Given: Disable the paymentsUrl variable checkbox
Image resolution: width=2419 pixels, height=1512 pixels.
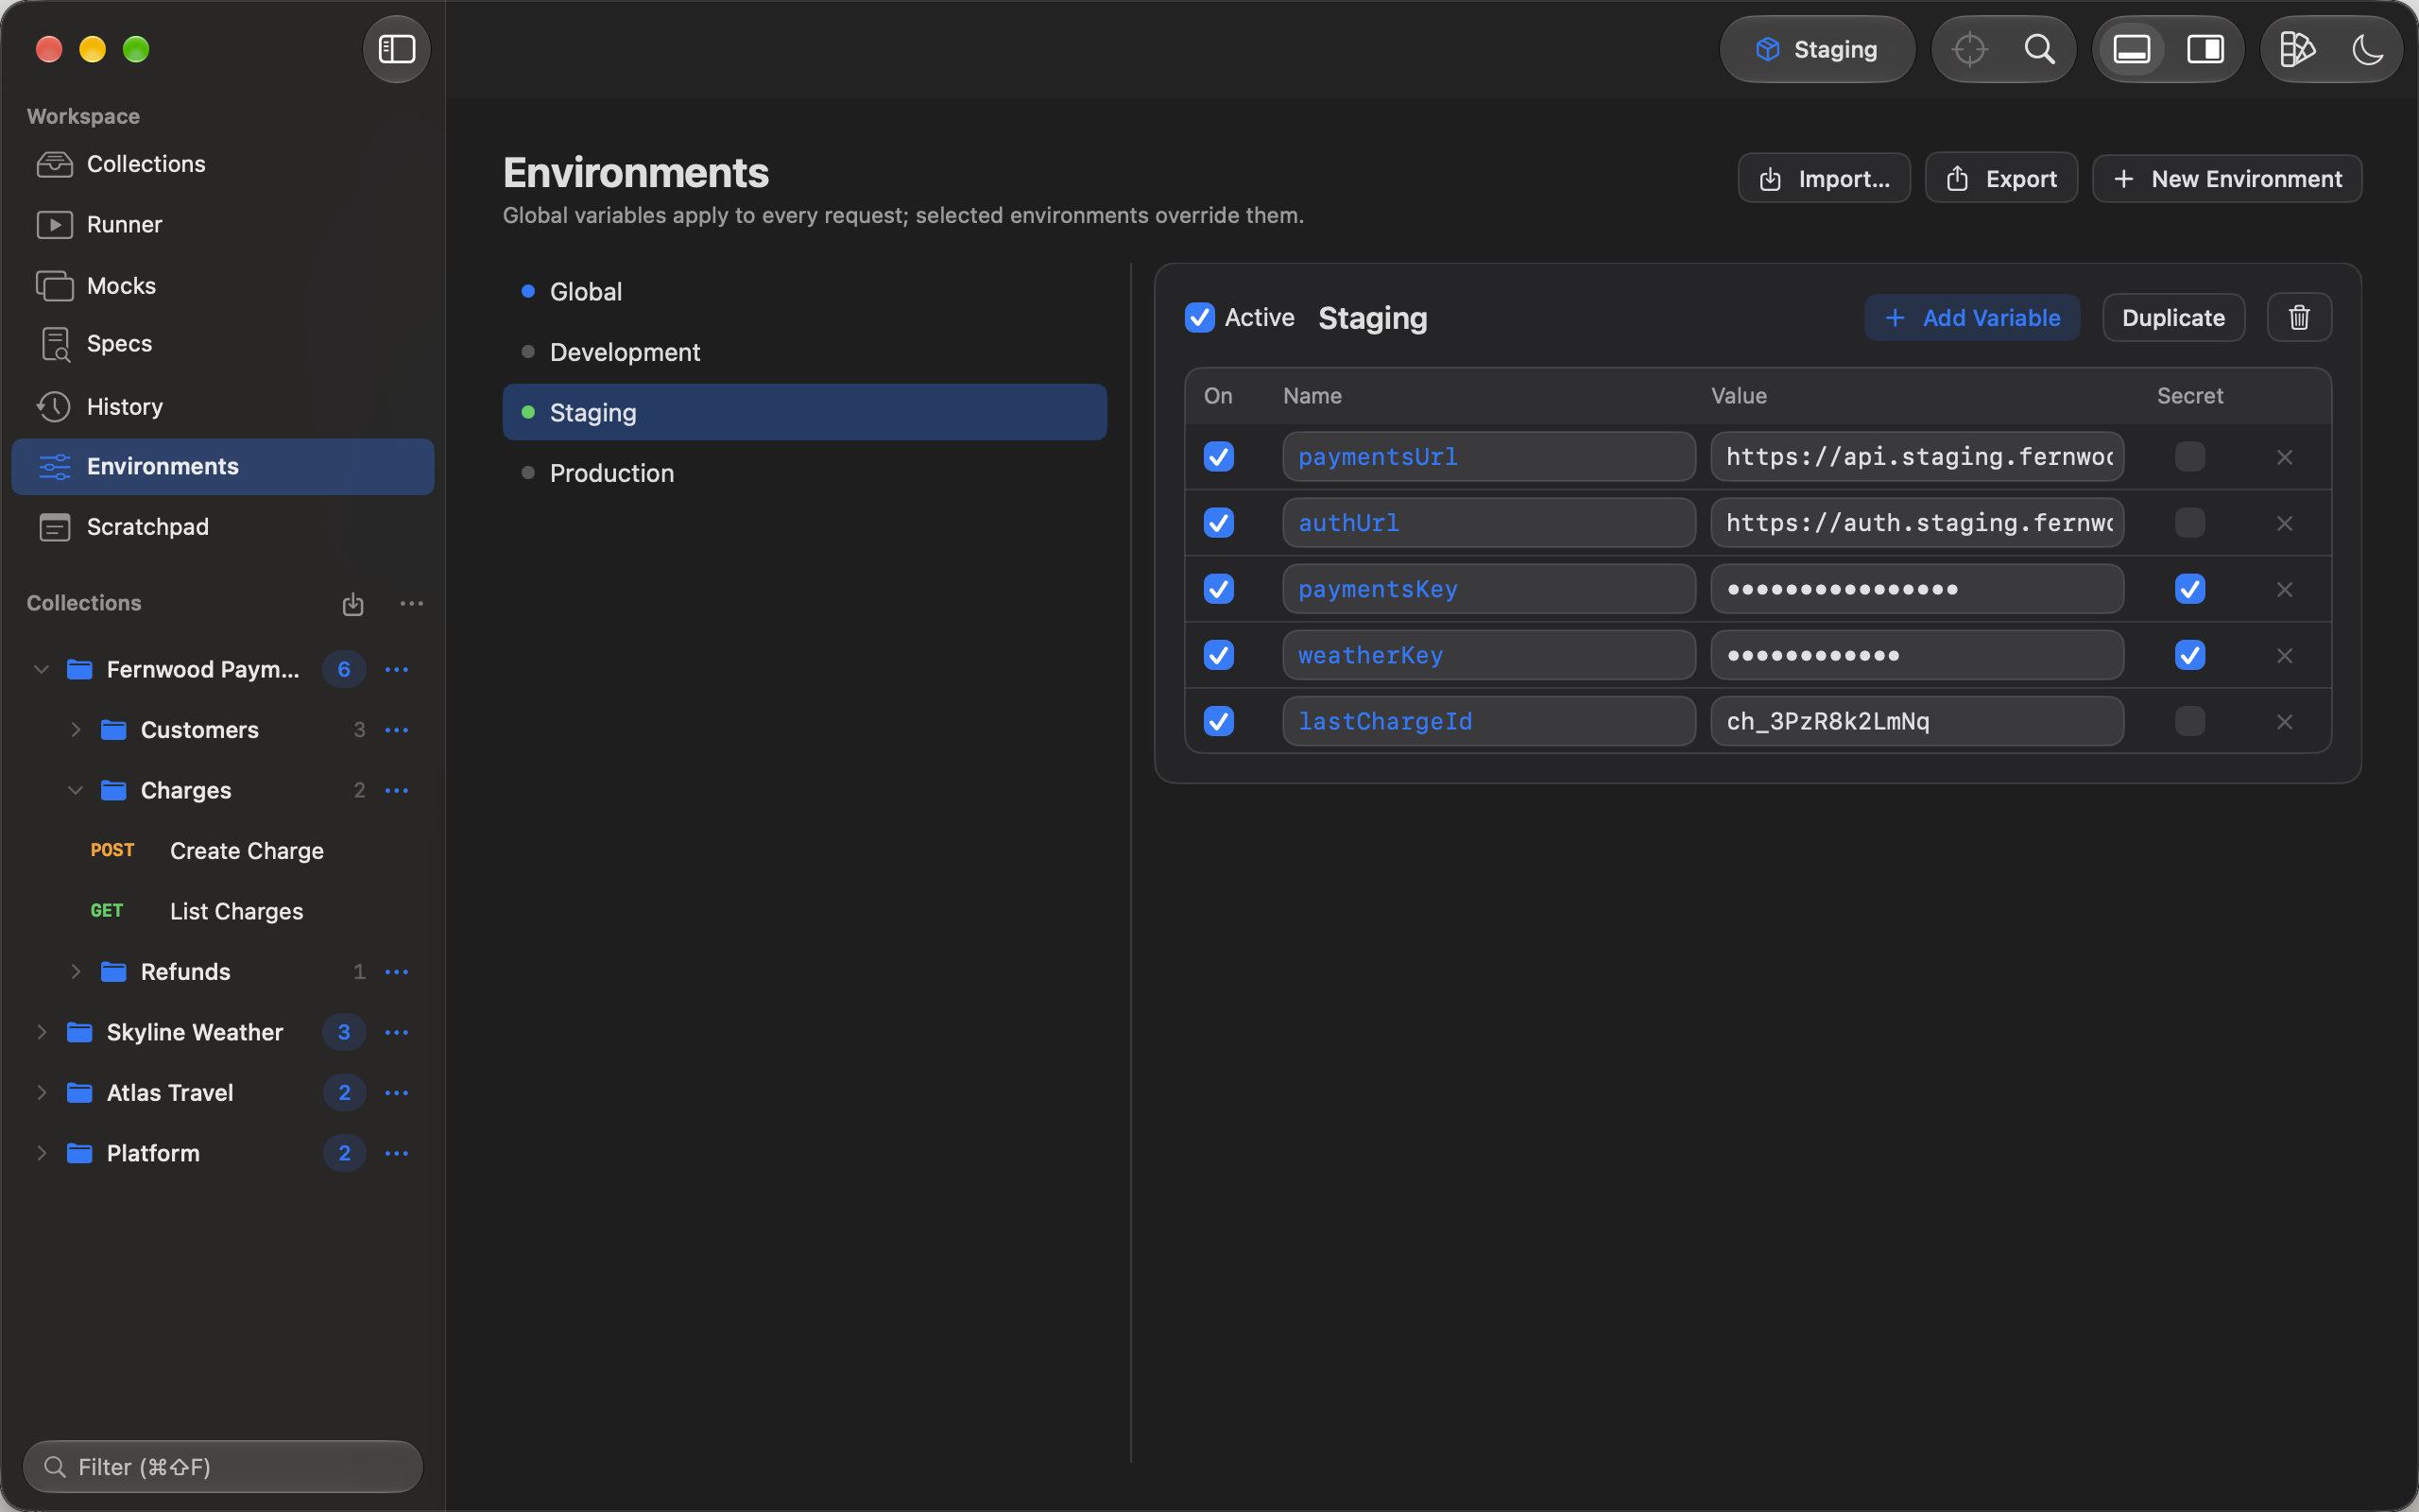Looking at the screenshot, I should [x=1219, y=457].
